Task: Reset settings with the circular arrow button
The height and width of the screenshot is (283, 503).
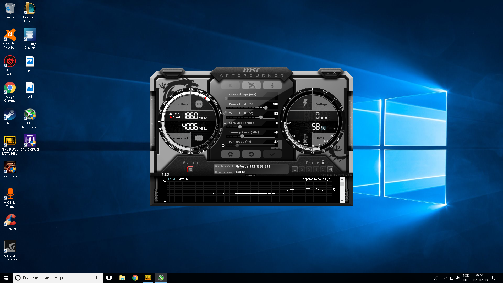Action: (251, 154)
